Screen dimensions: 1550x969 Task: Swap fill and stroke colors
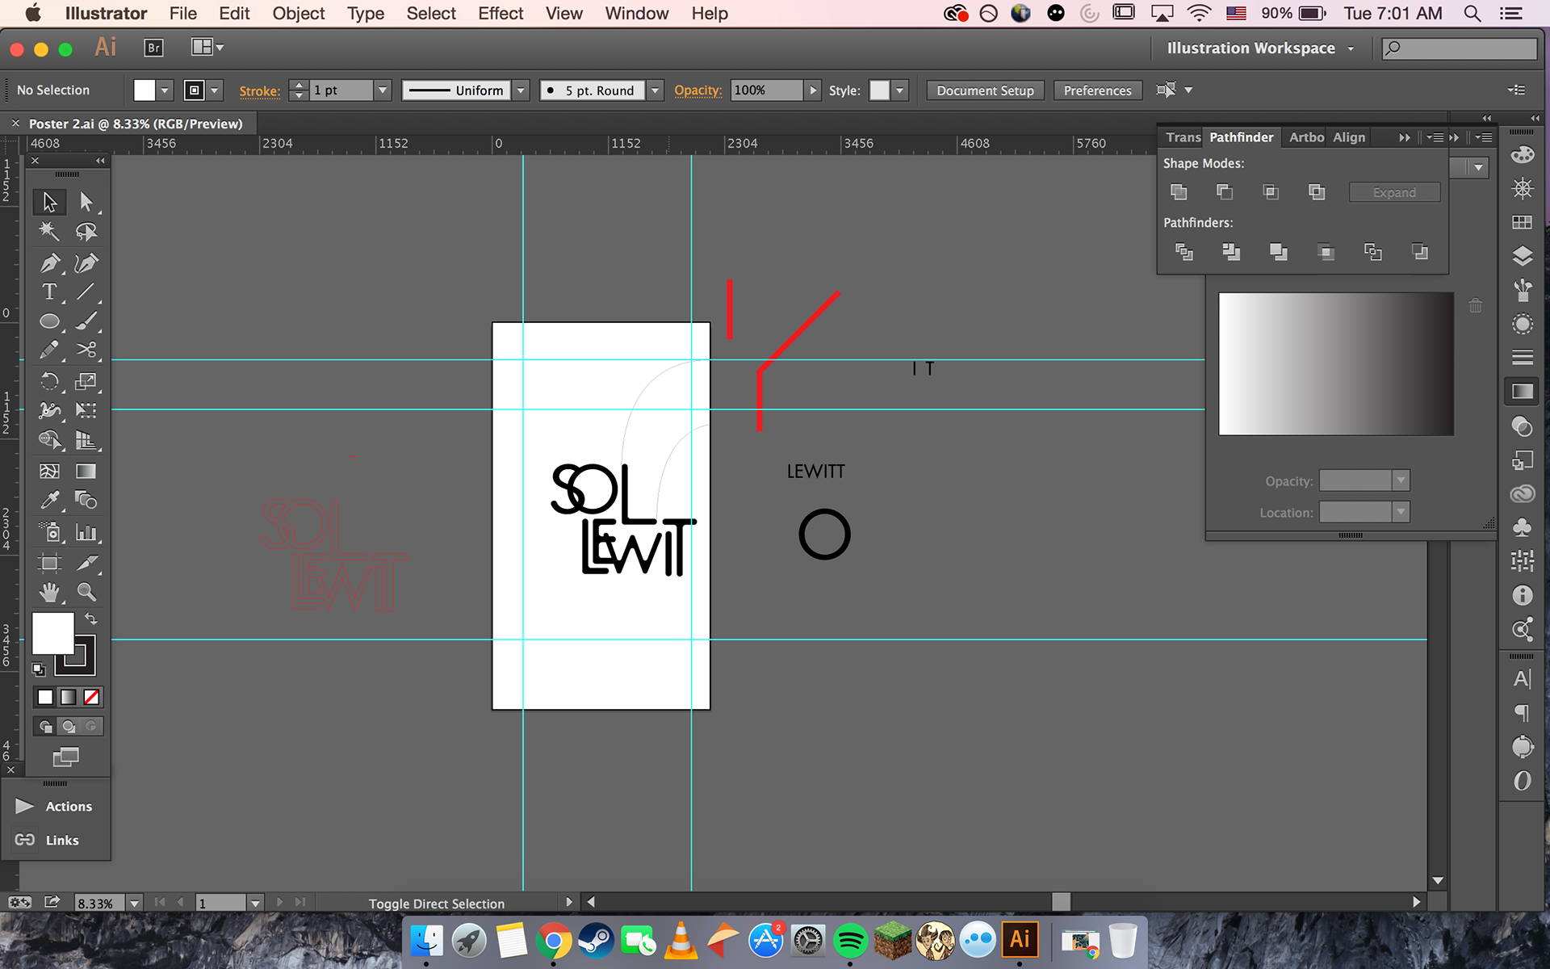click(x=91, y=619)
